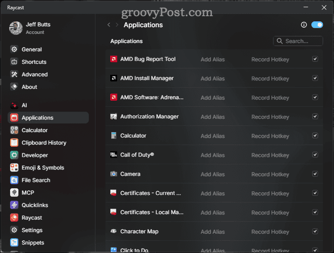
Task: Select the Developer extension icon
Action: point(14,155)
